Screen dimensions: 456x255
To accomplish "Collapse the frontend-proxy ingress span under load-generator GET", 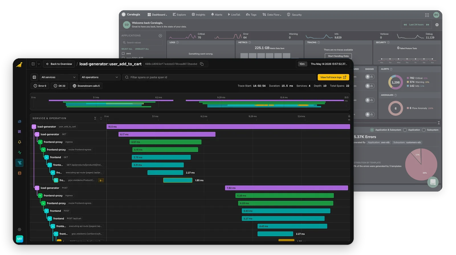I will [40, 142].
